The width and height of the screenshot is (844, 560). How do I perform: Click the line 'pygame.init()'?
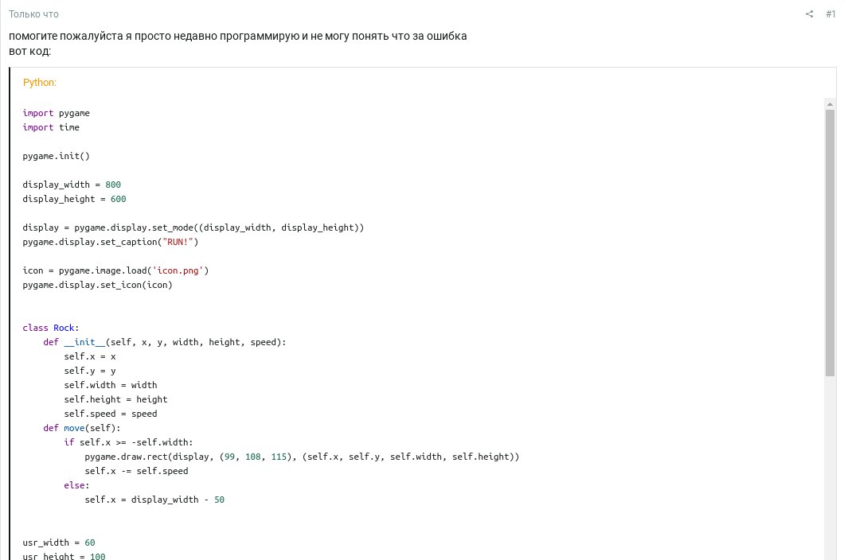point(56,156)
